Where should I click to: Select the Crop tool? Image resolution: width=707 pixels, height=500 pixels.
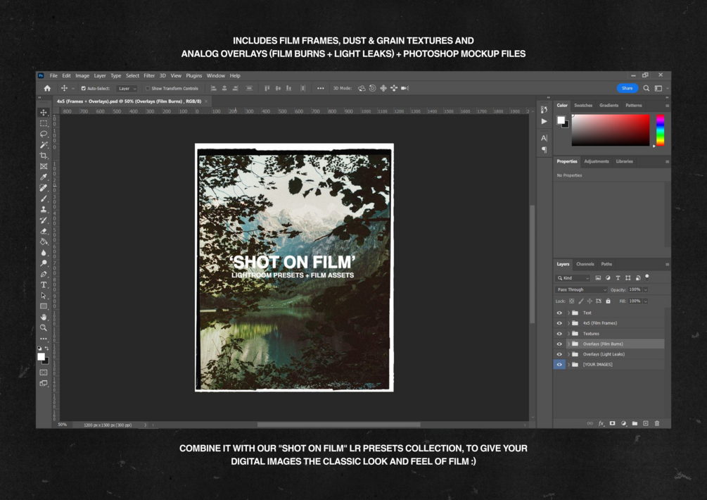point(44,156)
